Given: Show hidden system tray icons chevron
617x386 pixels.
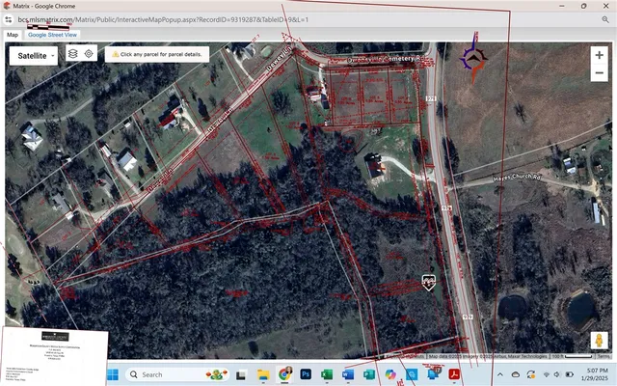Looking at the screenshot, I should [500, 374].
